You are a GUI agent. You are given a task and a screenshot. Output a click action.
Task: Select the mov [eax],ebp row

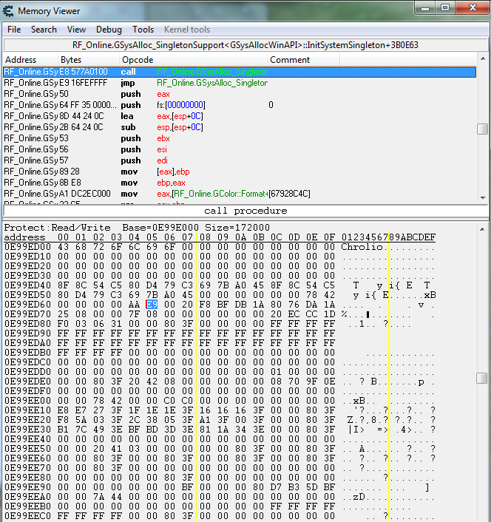pyautogui.click(x=240, y=172)
